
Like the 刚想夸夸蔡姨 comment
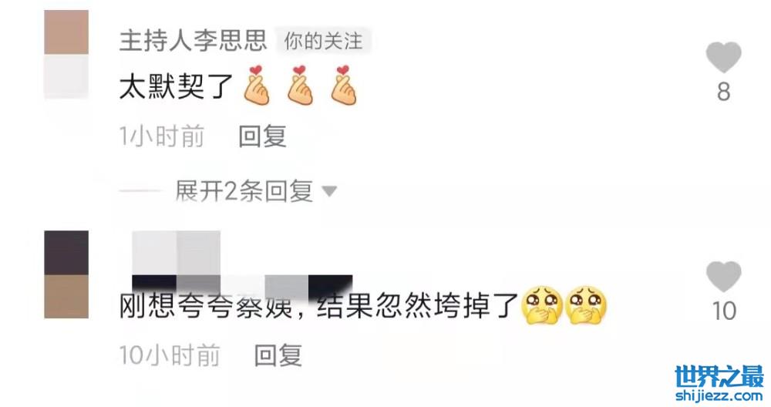click(x=723, y=277)
